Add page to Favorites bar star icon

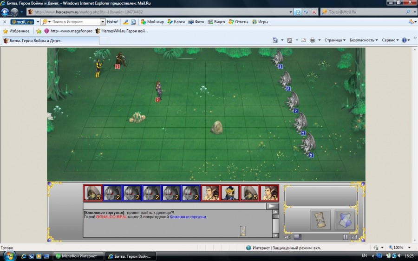pyautogui.click(x=39, y=31)
